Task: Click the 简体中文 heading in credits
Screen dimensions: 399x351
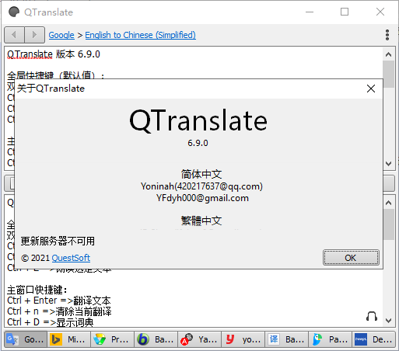Action: click(201, 174)
